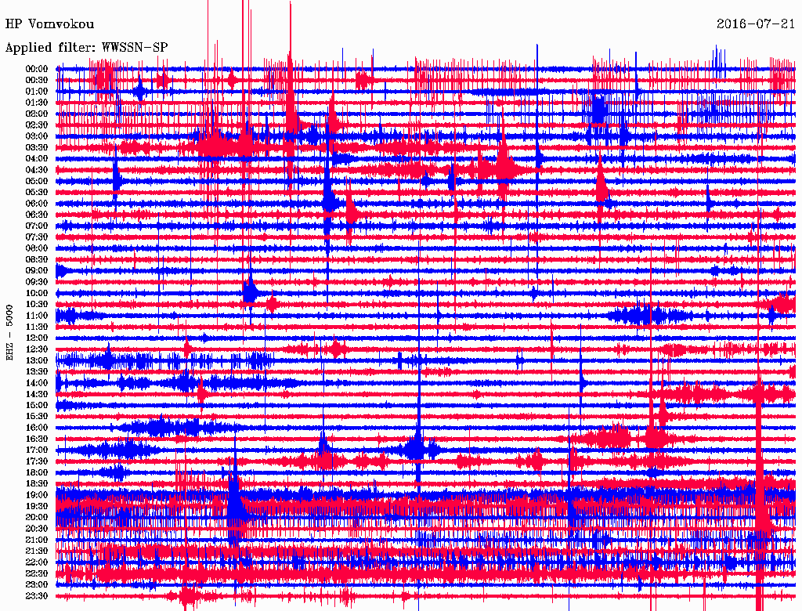Select the 20:30 time label
This screenshot has height=611, width=802.
(37, 529)
